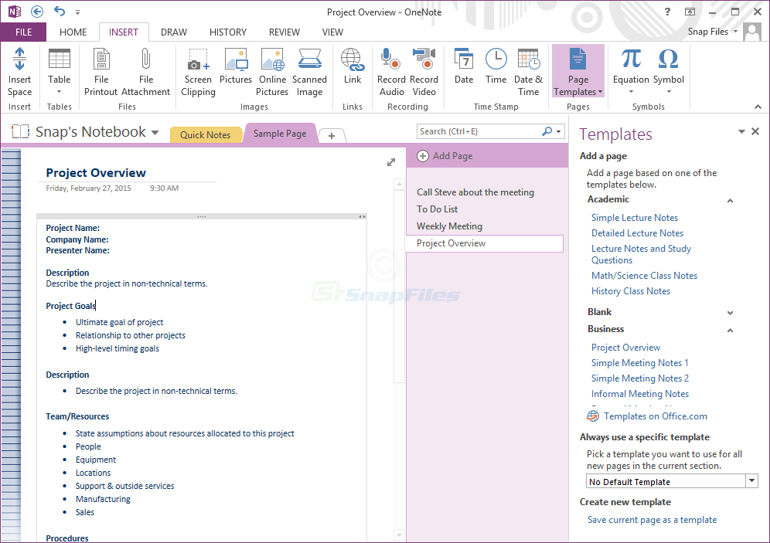Choose Detailed Lecture Notes template
This screenshot has width=770, height=543.
637,233
